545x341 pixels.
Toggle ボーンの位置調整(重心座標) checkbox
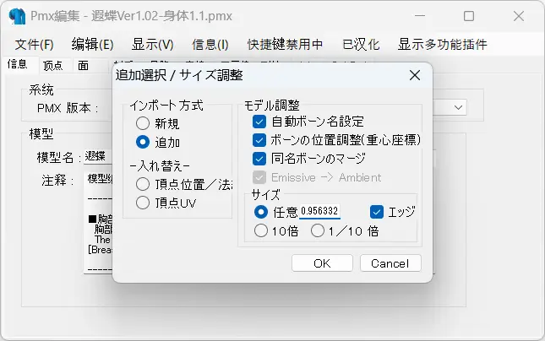click(259, 140)
